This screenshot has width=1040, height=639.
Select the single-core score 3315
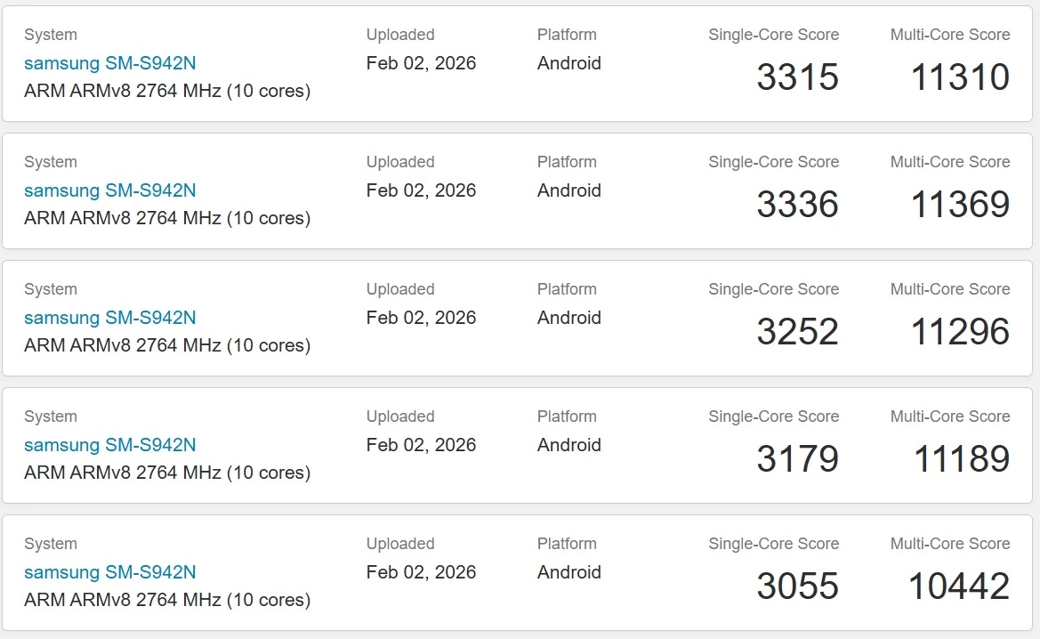[797, 77]
